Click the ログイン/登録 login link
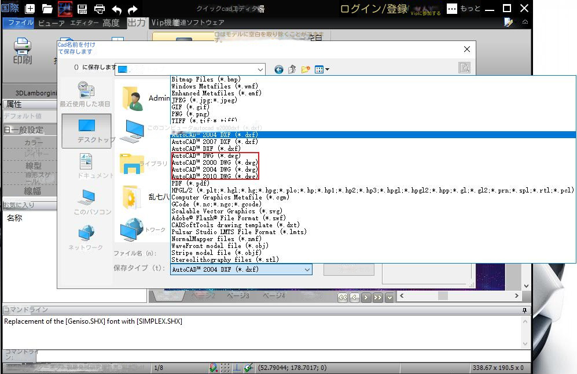 373,9
